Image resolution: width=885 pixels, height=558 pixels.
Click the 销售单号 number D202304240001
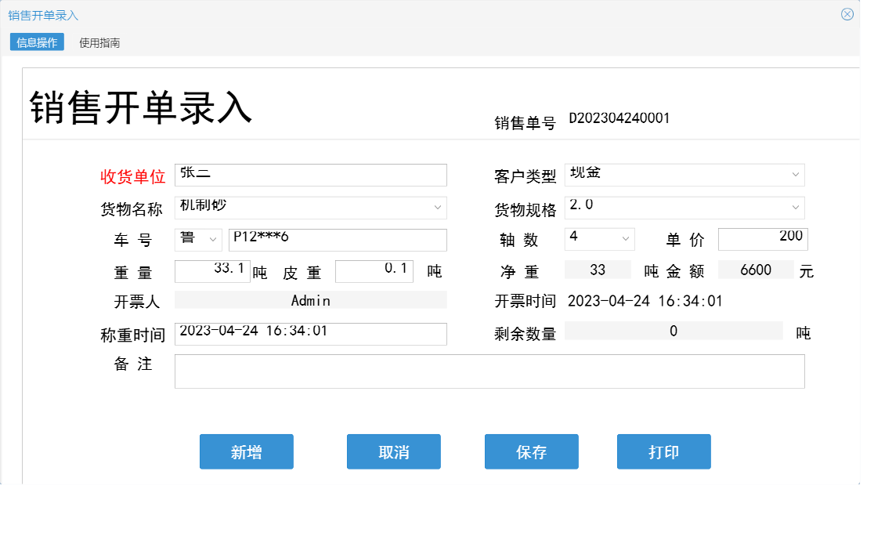pyautogui.click(x=619, y=118)
